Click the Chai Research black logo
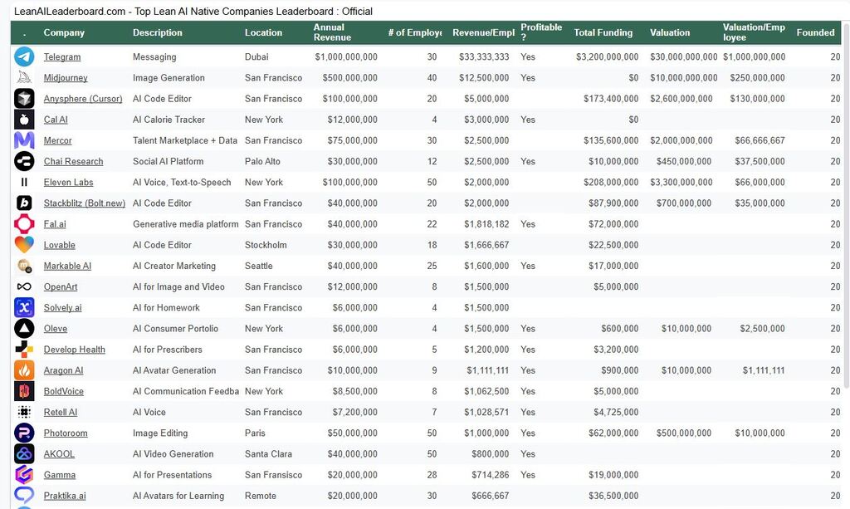 (x=24, y=161)
